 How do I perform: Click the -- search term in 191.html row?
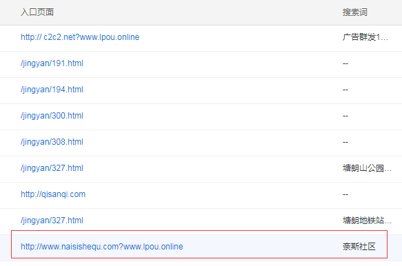345,63
